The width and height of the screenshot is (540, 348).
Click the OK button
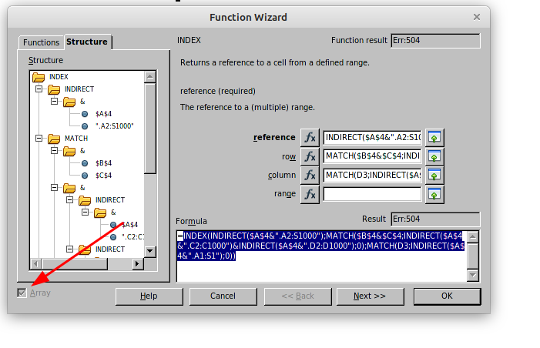click(447, 296)
